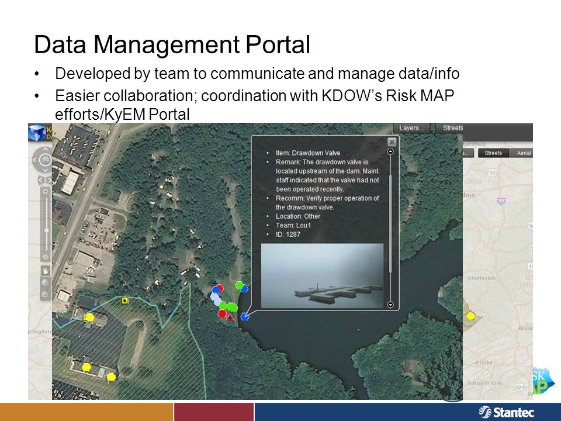Click the yellow square marker on blue line
Screen dimensions: 561x421
[x=124, y=301]
